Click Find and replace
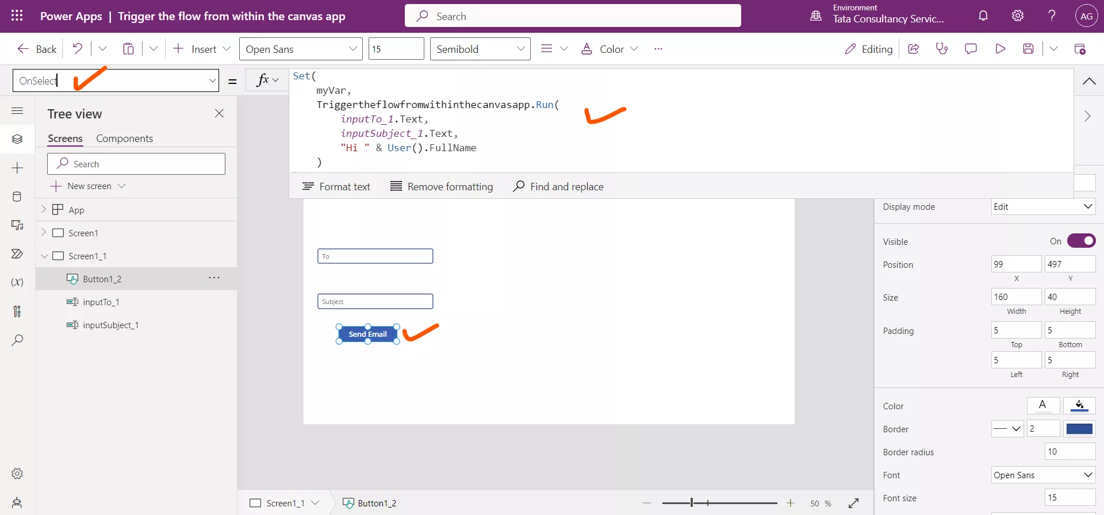 [x=558, y=186]
